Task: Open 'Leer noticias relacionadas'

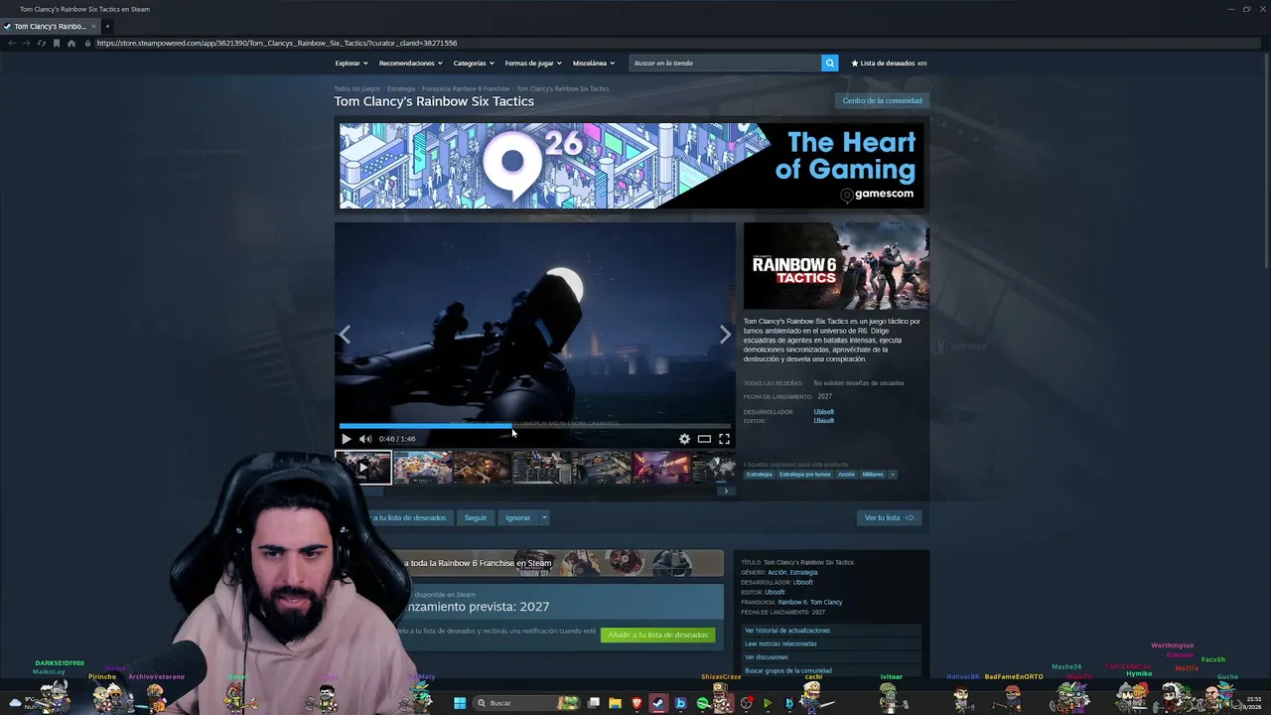Action: coord(833,643)
